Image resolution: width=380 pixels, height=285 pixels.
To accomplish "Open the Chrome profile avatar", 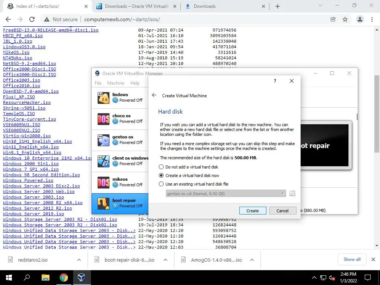I will point(360,19).
